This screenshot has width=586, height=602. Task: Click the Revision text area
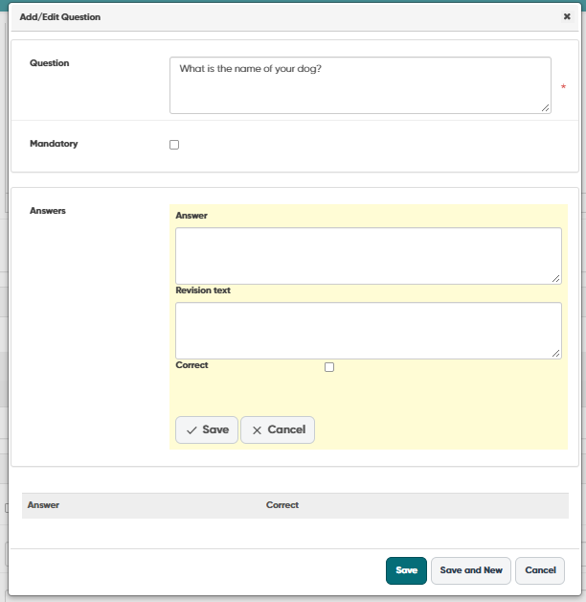click(x=369, y=331)
